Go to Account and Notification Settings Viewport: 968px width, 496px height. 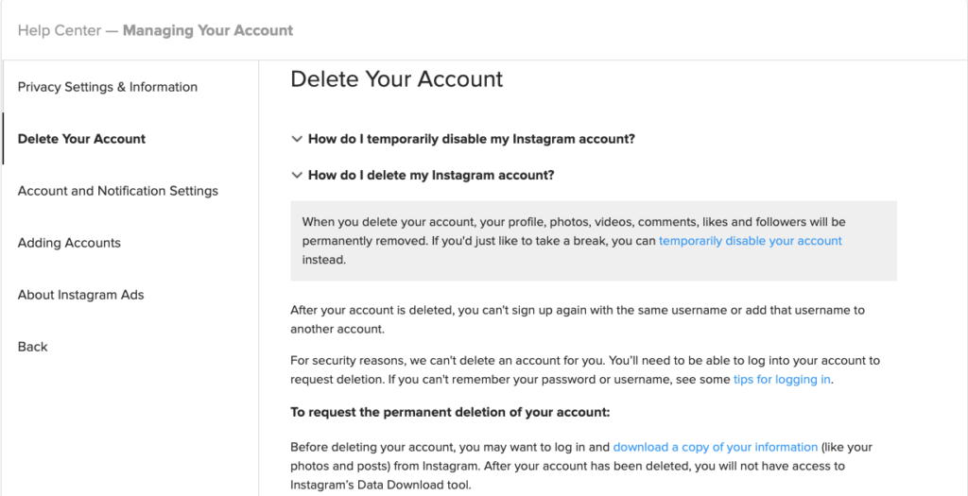tap(118, 191)
